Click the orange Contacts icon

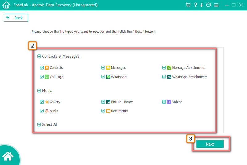[x=47, y=68]
